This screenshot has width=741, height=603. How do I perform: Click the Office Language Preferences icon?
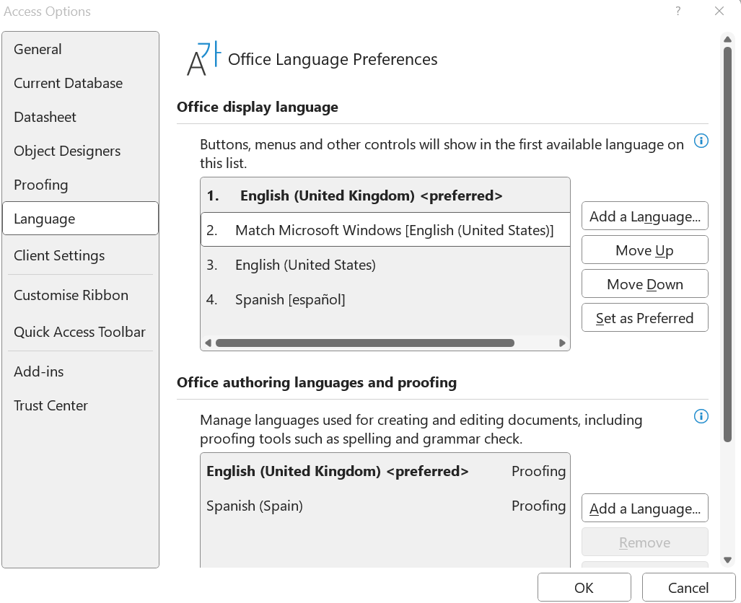[202, 59]
